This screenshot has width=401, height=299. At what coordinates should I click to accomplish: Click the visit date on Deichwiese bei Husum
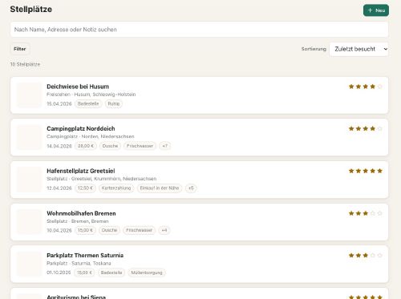coord(59,104)
